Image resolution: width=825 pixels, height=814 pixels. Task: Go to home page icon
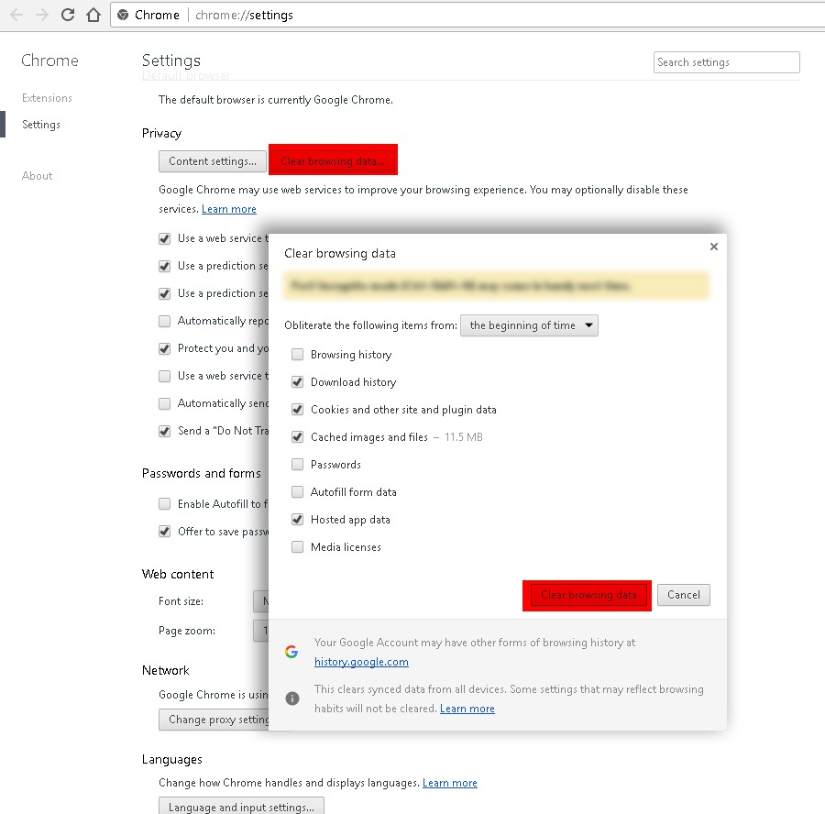(x=93, y=15)
